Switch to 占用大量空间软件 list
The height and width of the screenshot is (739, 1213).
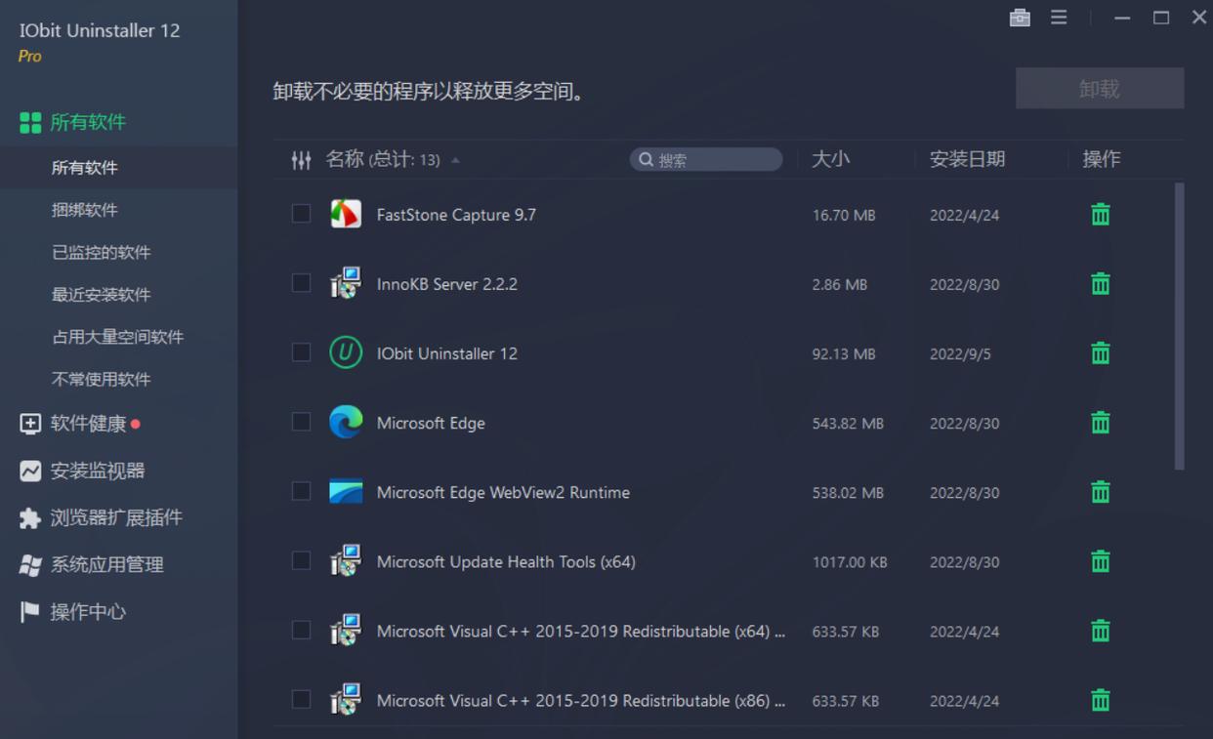click(117, 337)
